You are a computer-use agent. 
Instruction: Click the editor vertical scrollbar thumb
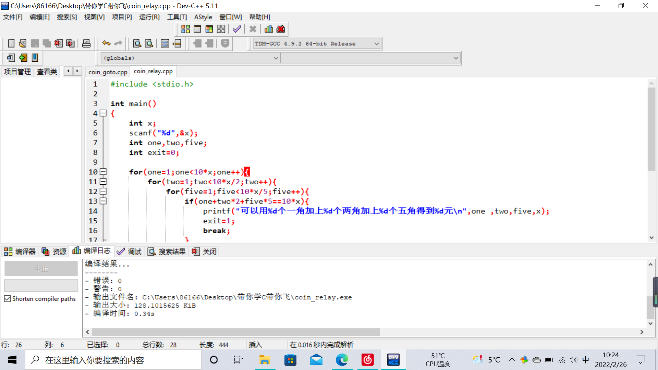651,129
